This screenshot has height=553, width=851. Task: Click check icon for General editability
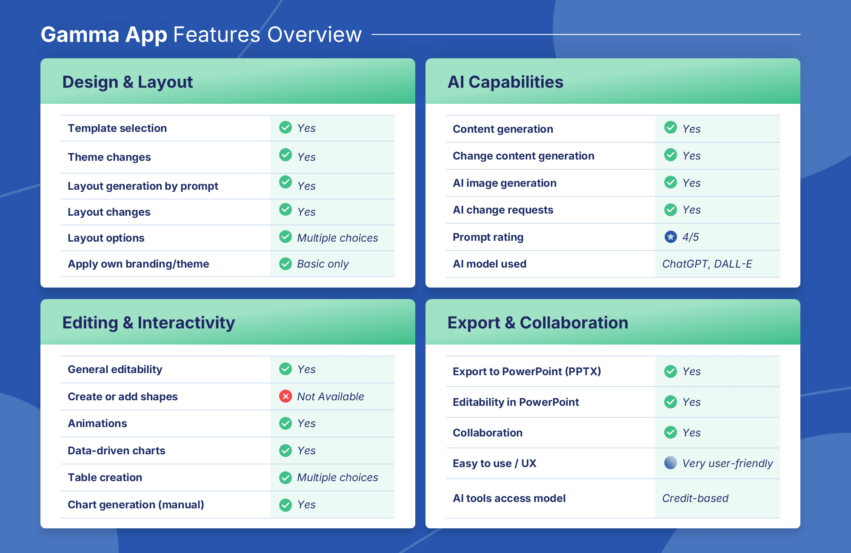286,369
